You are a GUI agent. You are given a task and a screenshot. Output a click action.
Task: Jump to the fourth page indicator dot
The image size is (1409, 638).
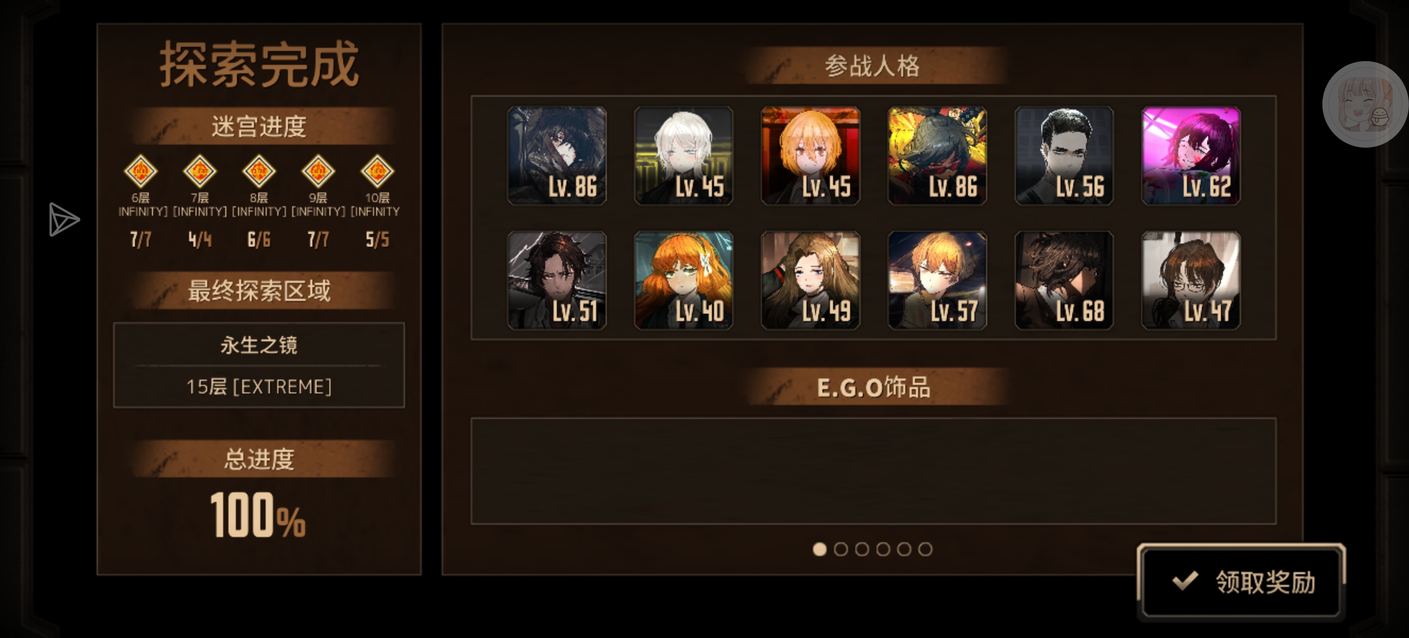click(x=883, y=549)
